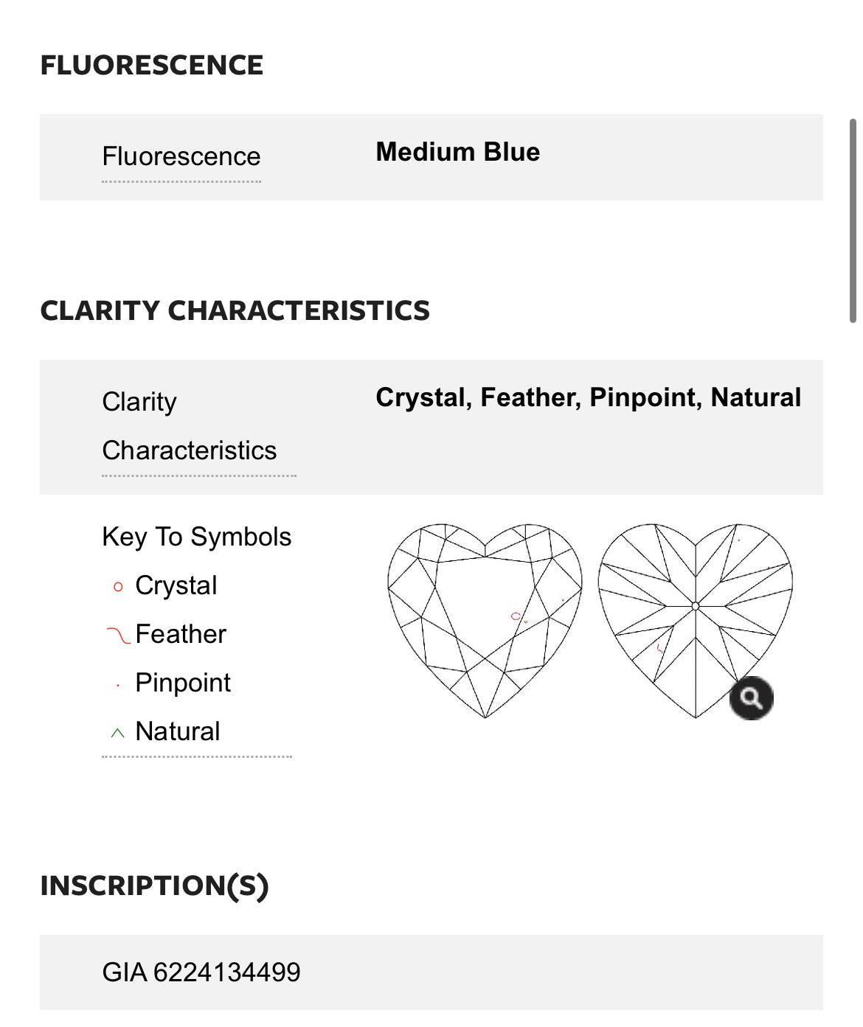Toggle the Crystal legend entry
Viewport: 863px width, 1027px height.
[176, 585]
